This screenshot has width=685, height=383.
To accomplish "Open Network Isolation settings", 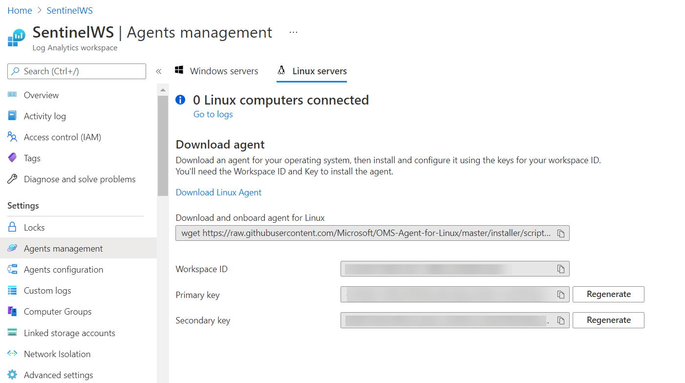I will (57, 354).
